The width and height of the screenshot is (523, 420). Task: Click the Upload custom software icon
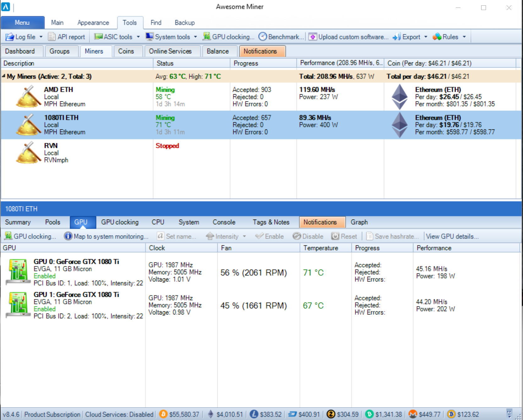tap(313, 37)
